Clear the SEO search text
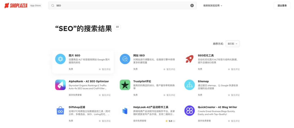 click(x=192, y=6)
